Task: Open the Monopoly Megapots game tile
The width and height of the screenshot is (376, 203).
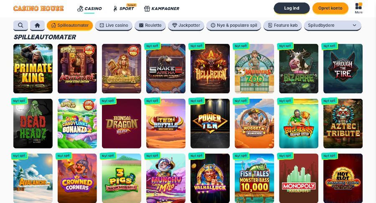Action: pyautogui.click(x=299, y=178)
